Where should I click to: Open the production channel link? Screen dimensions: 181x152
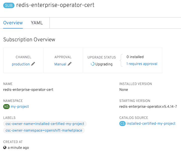(21, 64)
